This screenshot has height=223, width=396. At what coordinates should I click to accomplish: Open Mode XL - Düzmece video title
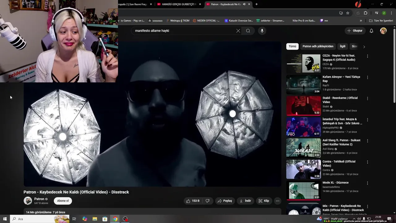pos(335,183)
